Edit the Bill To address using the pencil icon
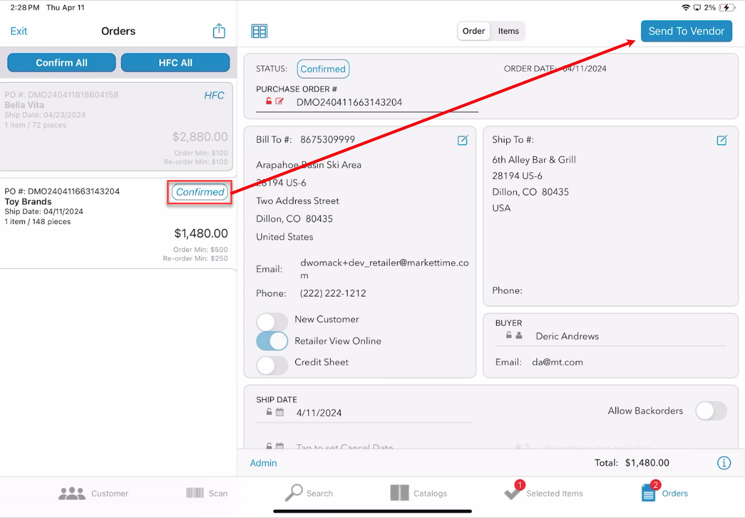Image resolution: width=745 pixels, height=518 pixels. pos(463,140)
